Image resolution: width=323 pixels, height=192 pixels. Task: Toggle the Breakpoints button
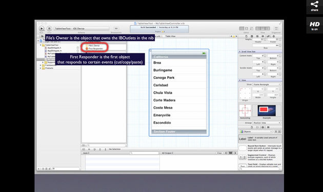[116, 28]
